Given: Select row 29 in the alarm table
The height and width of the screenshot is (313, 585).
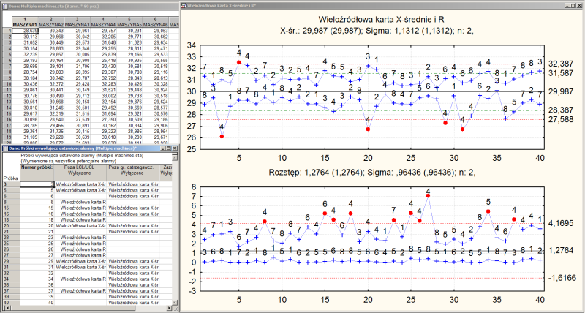Looking at the screenshot, I should (9, 260).
